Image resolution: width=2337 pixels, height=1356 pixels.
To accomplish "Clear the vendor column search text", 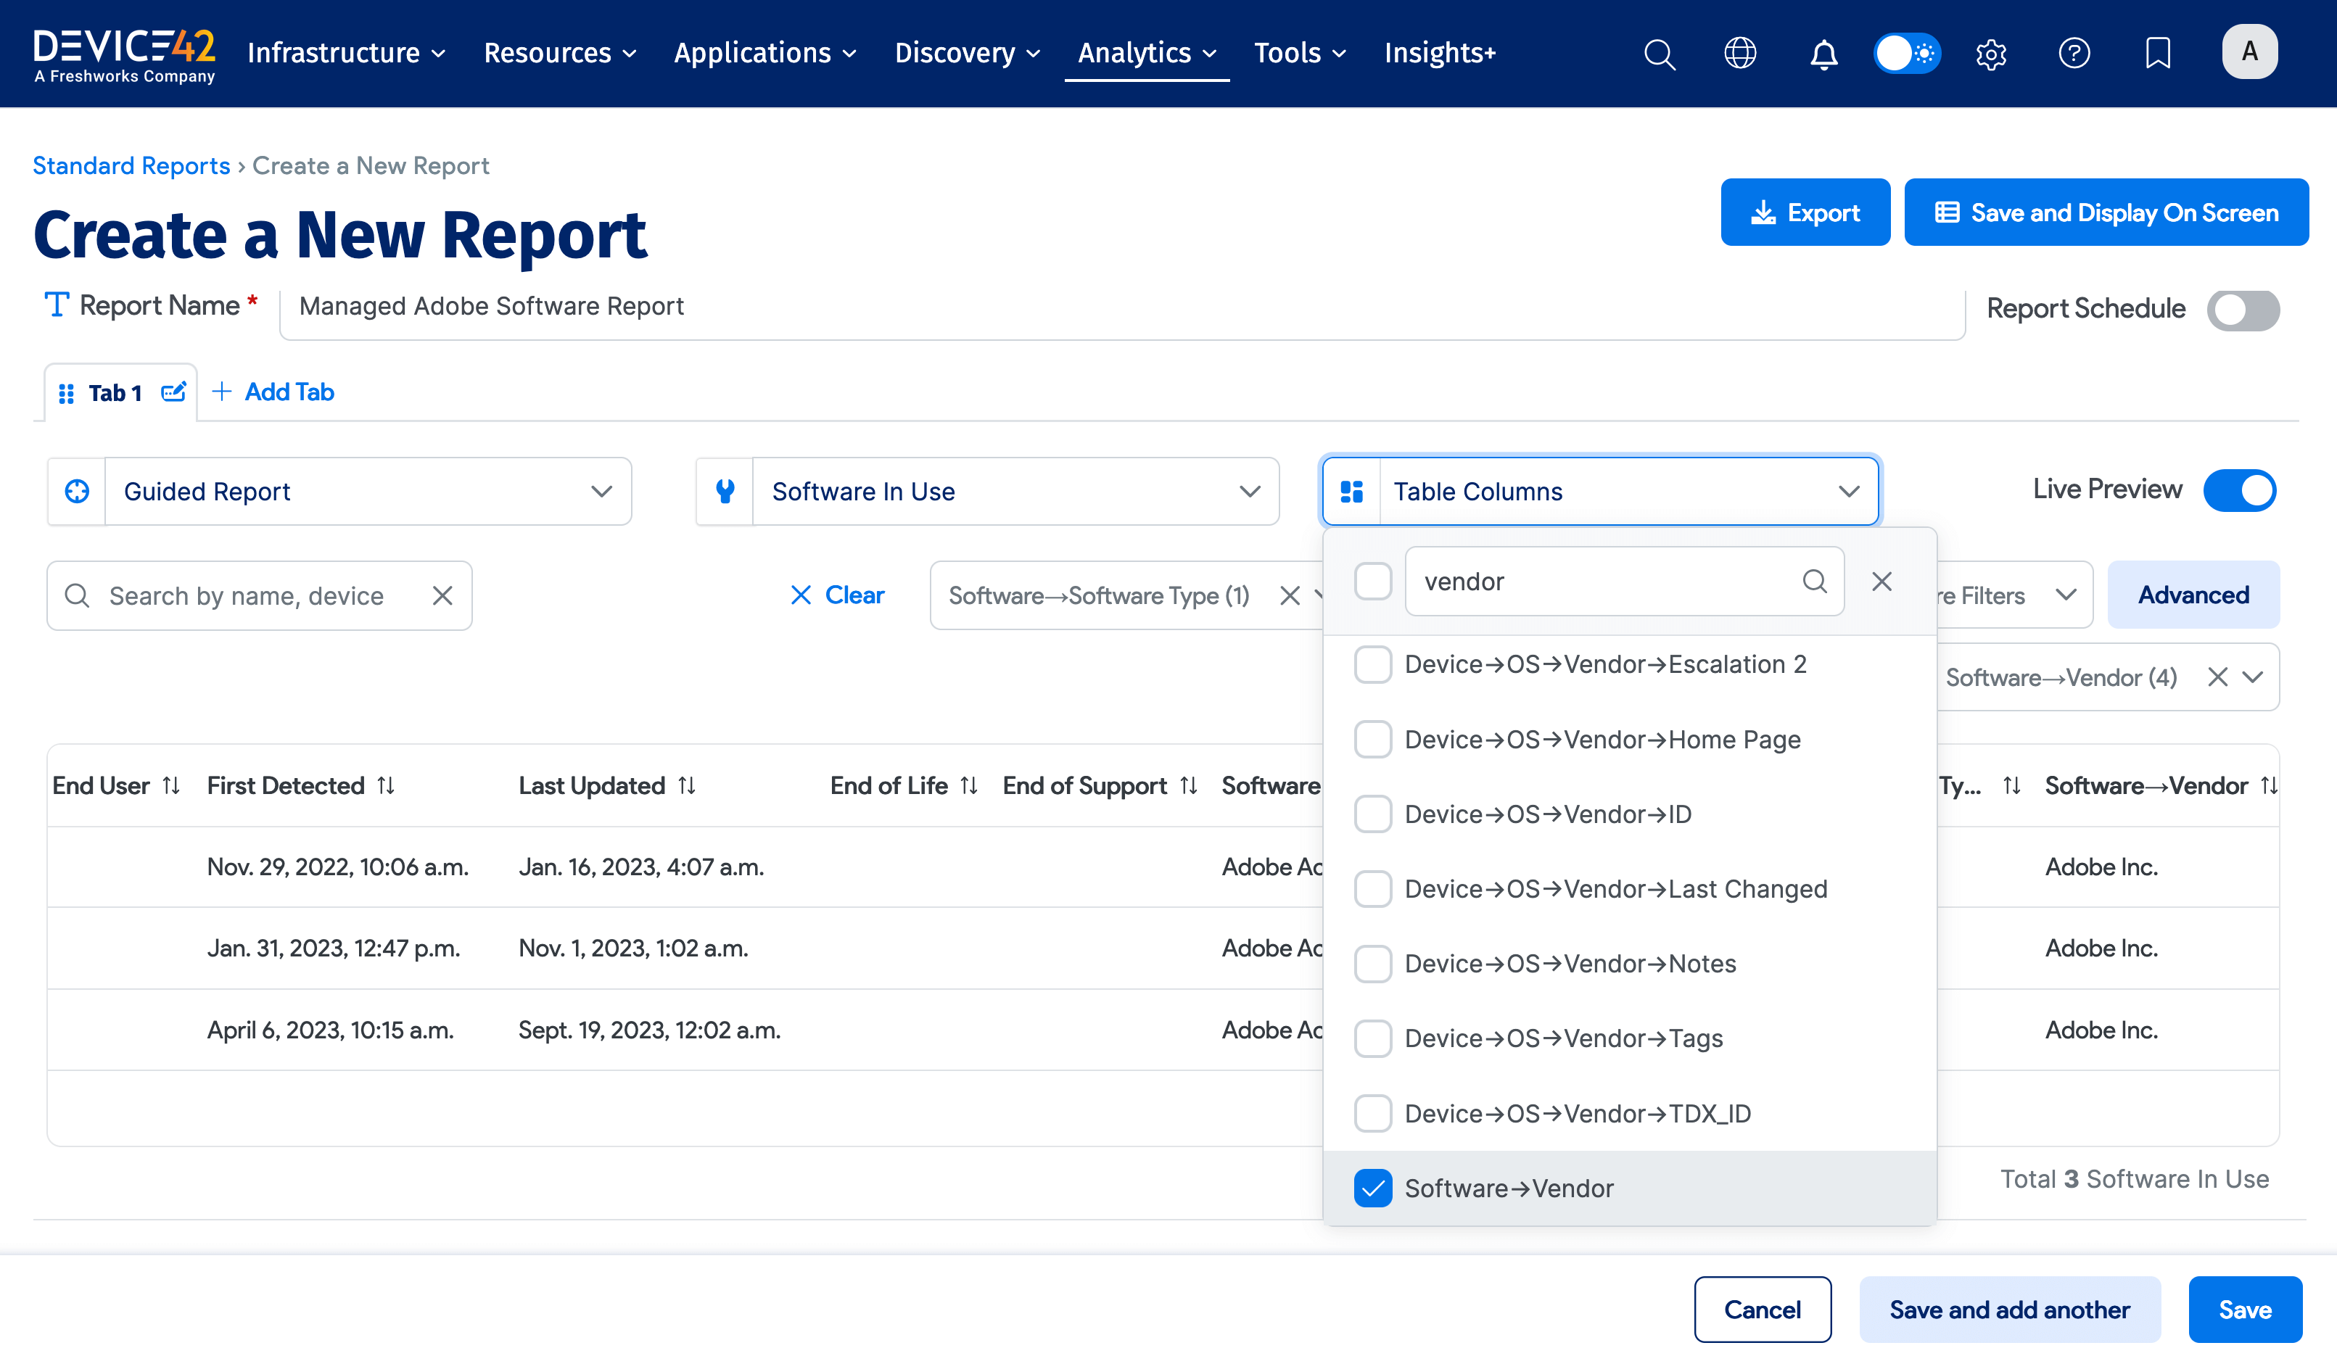I will [x=1881, y=581].
